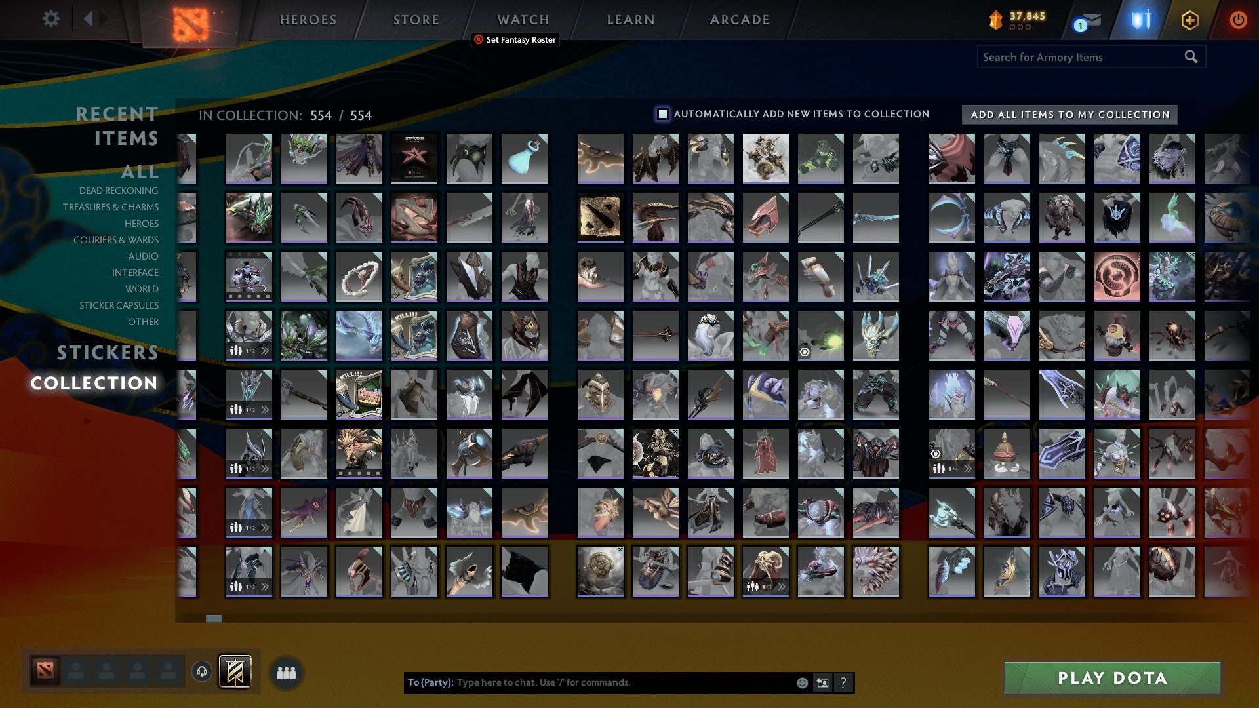Image resolution: width=1259 pixels, height=708 pixels.
Task: Click the search magnifier in armory search bar
Action: click(1191, 57)
